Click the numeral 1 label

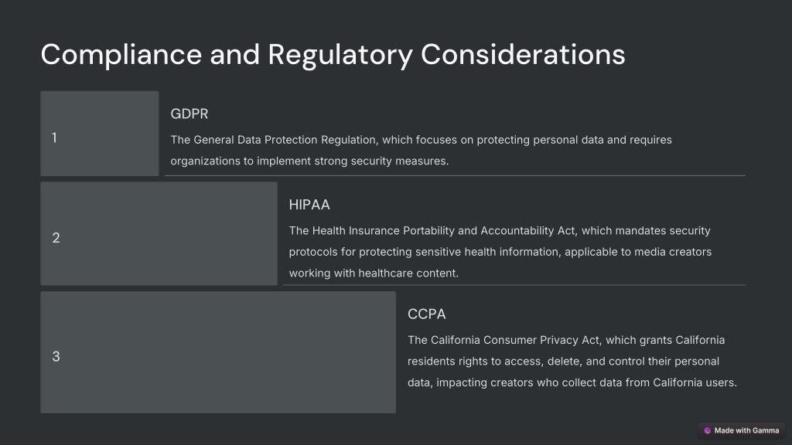point(55,138)
